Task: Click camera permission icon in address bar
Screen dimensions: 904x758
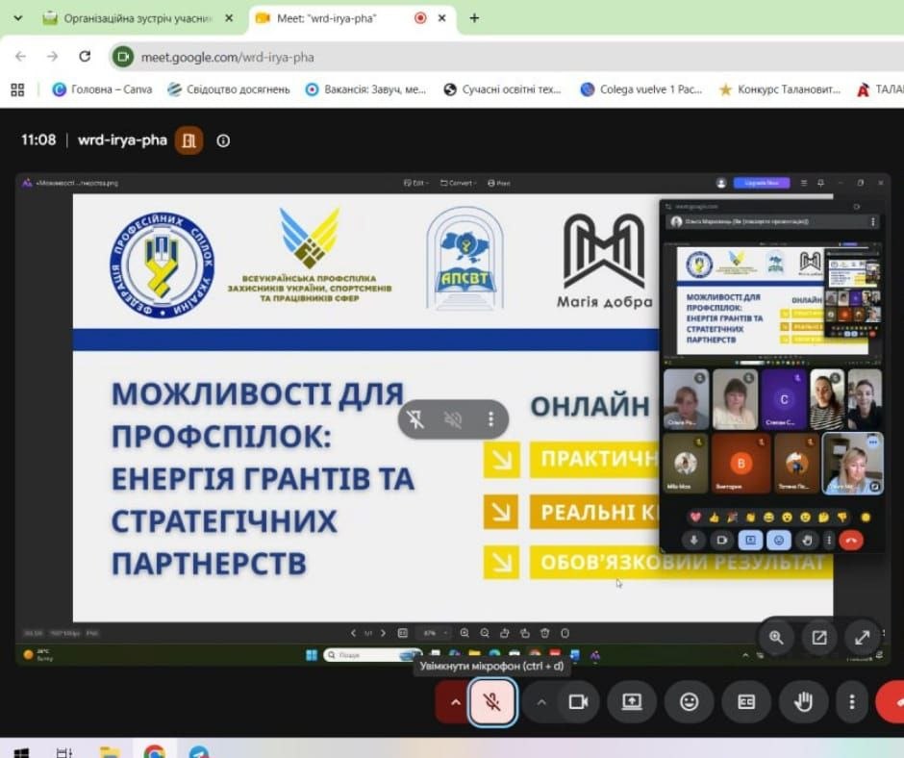Action: pyautogui.click(x=122, y=57)
